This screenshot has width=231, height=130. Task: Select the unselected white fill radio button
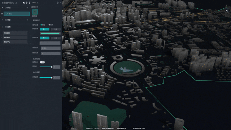point(49,25)
